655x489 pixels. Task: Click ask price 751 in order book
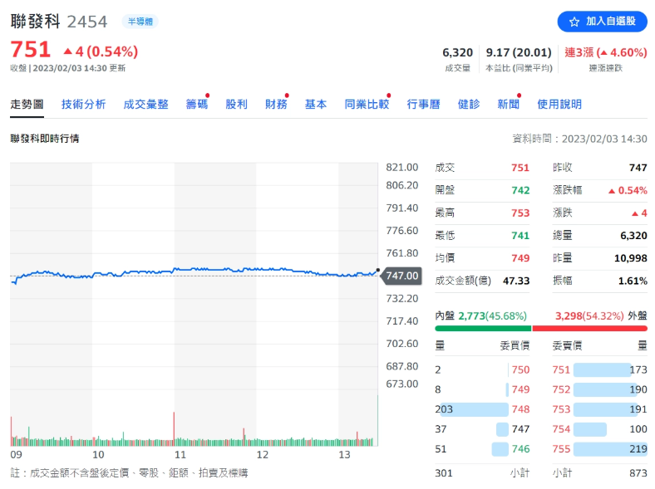click(561, 369)
